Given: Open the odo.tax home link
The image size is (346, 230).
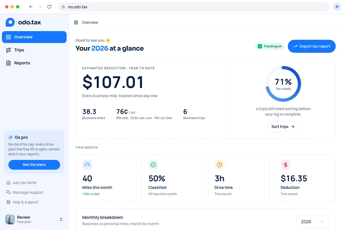Looking at the screenshot, I should click(x=22, y=183).
